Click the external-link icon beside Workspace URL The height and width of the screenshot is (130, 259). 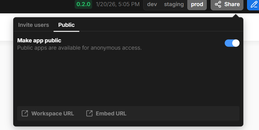(25, 114)
